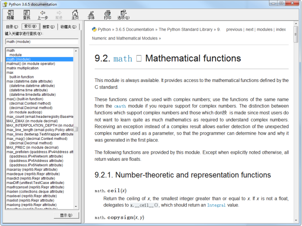Click the Hide (隐藏) toolbar icon
This screenshot has height=226, width=302.
(10, 15)
